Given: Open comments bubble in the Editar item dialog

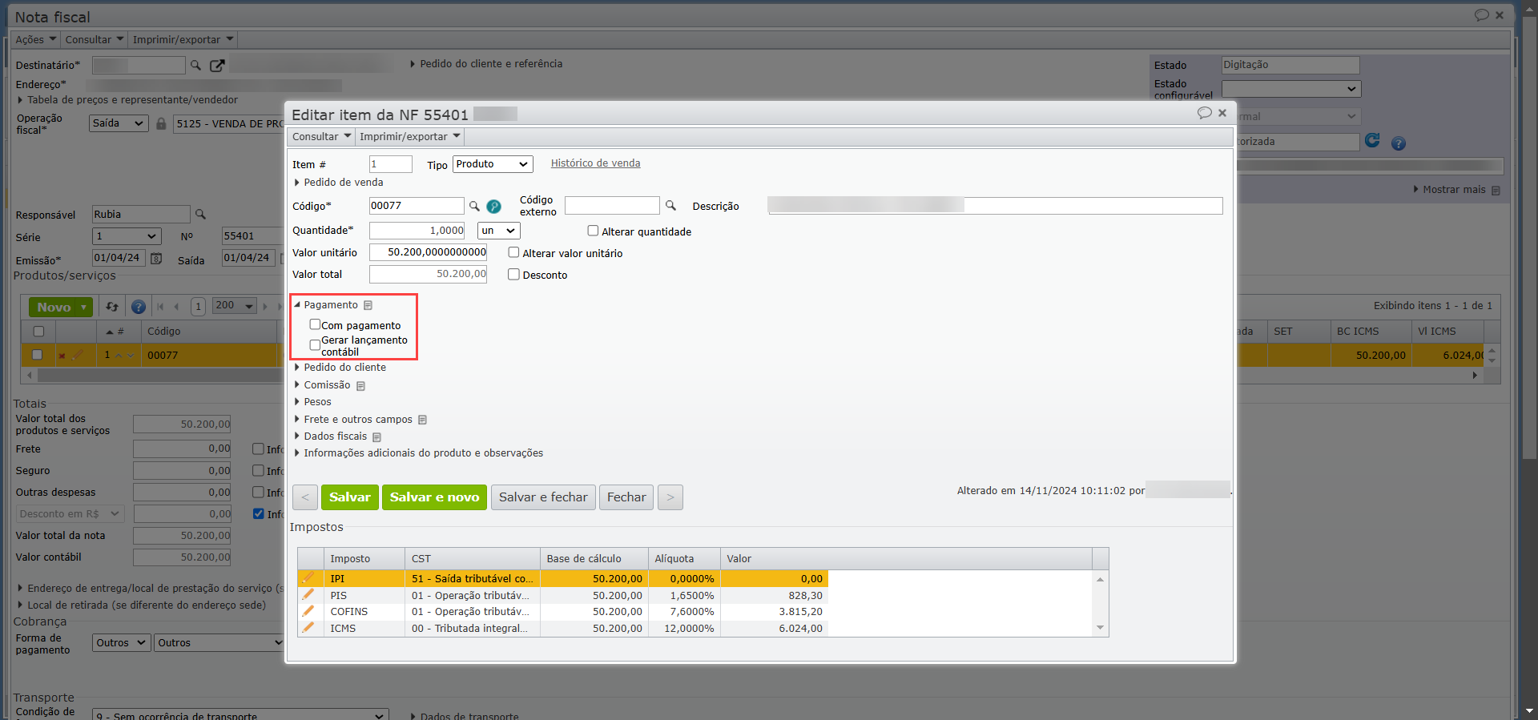Looking at the screenshot, I should tap(1204, 113).
